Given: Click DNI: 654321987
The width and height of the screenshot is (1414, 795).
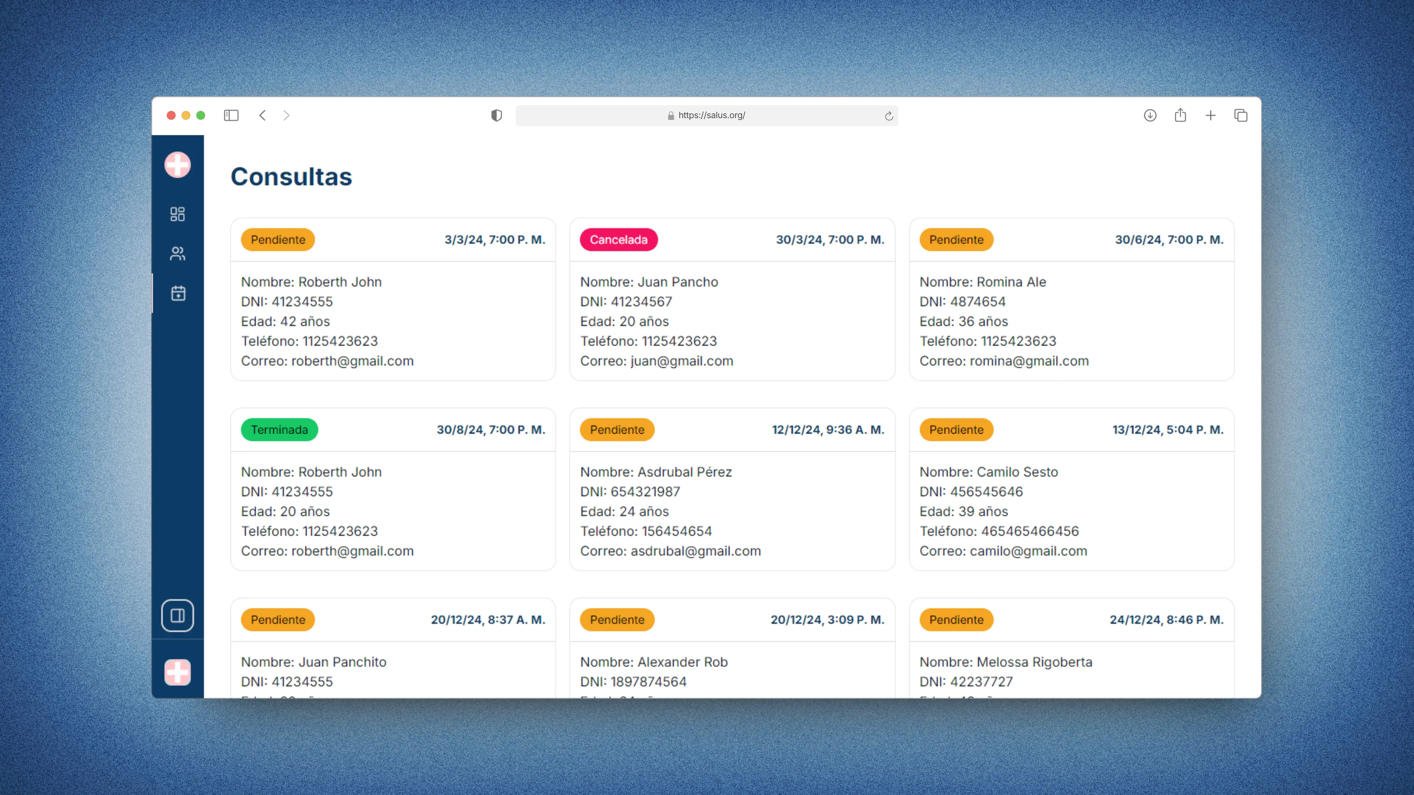Looking at the screenshot, I should click(x=630, y=492).
